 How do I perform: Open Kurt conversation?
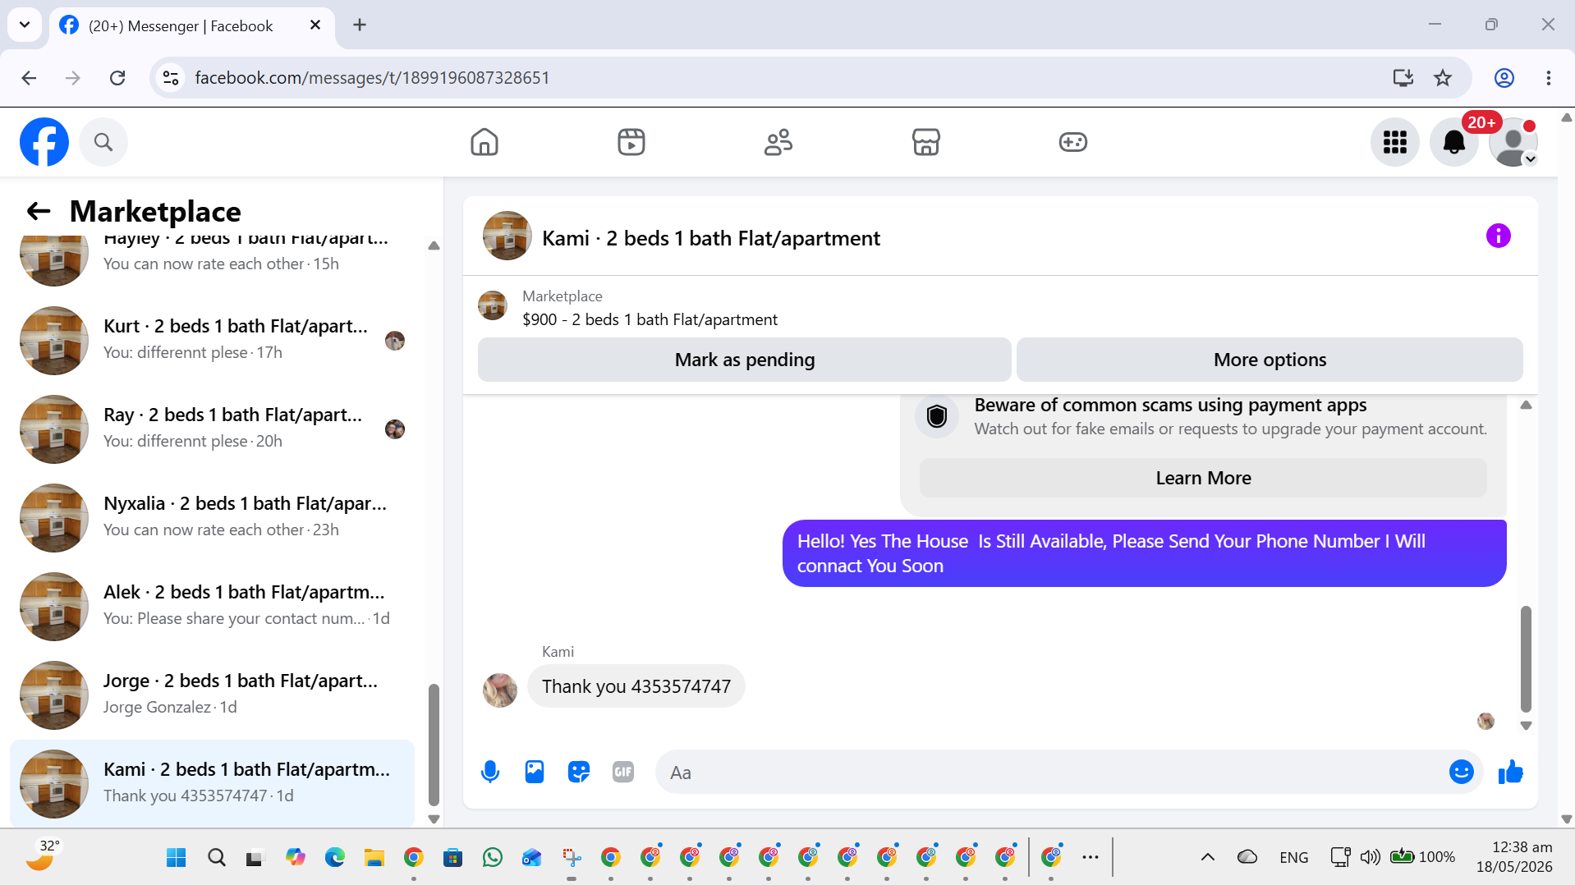coord(212,340)
